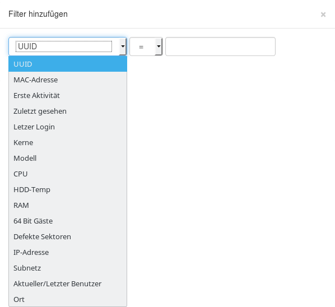335x307 pixels.
Task: Choose Ort from the dropdown list
Action: 68,299
